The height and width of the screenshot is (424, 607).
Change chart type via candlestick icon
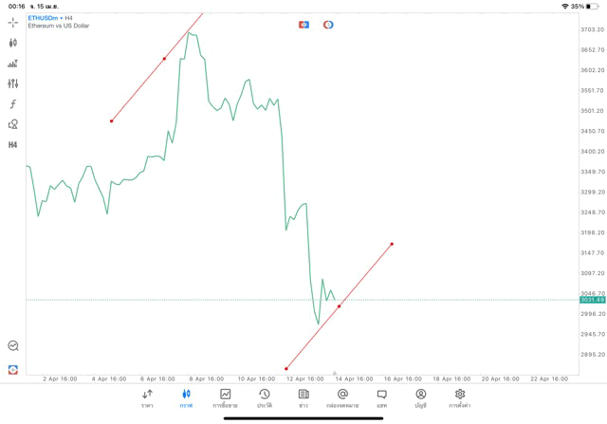(13, 43)
